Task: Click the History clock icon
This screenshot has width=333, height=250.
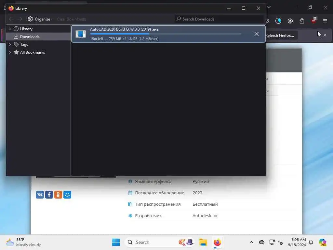Action: click(16, 29)
